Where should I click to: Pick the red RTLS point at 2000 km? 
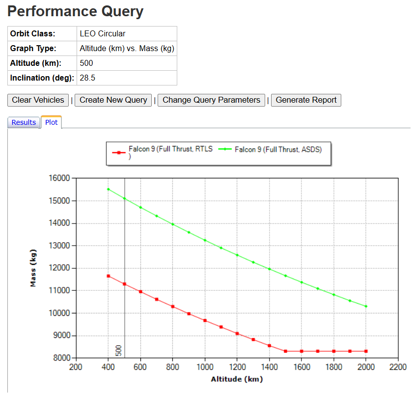tap(366, 351)
